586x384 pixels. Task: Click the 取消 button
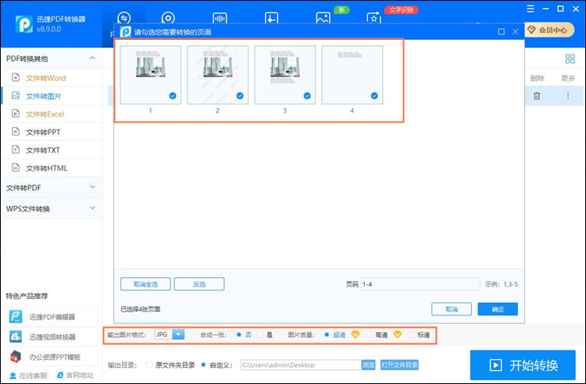click(452, 309)
